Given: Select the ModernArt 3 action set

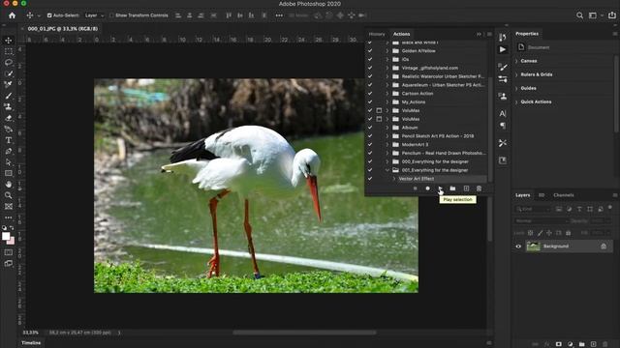Looking at the screenshot, I should pyautogui.click(x=415, y=144).
